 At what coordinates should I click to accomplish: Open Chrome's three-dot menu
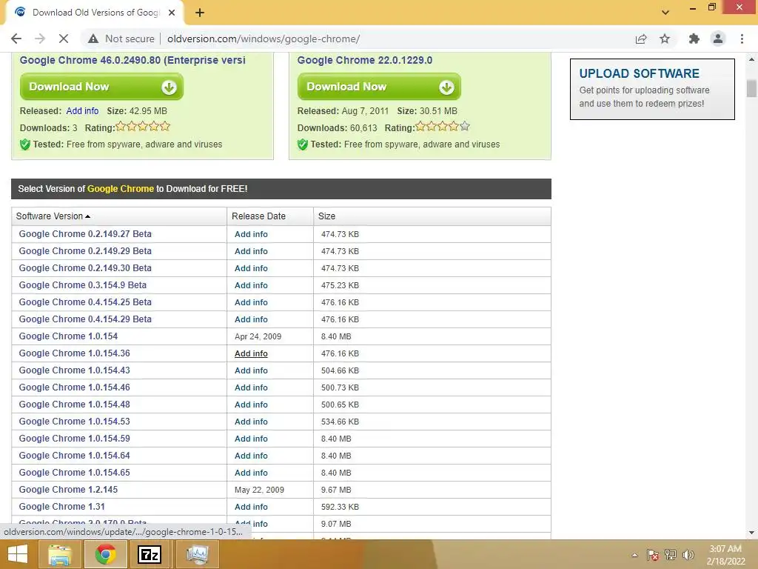point(742,39)
